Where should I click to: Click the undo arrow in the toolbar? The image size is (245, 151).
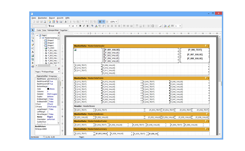point(82,22)
